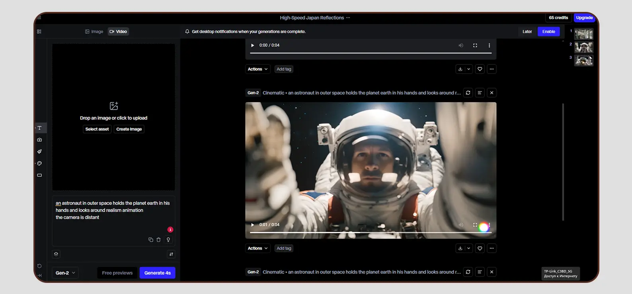
Task: Enter fullscreen on the astronaut video
Action: 475,225
